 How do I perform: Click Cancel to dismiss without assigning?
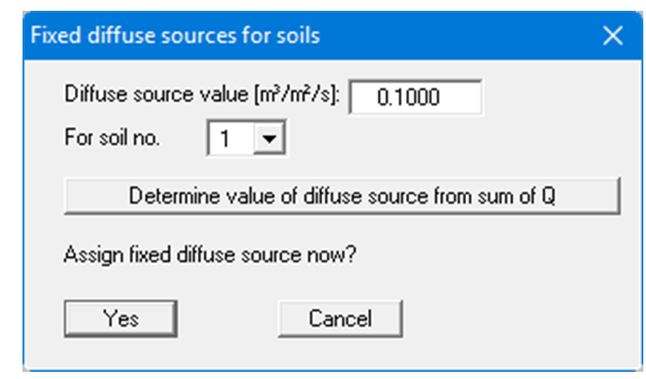(340, 318)
